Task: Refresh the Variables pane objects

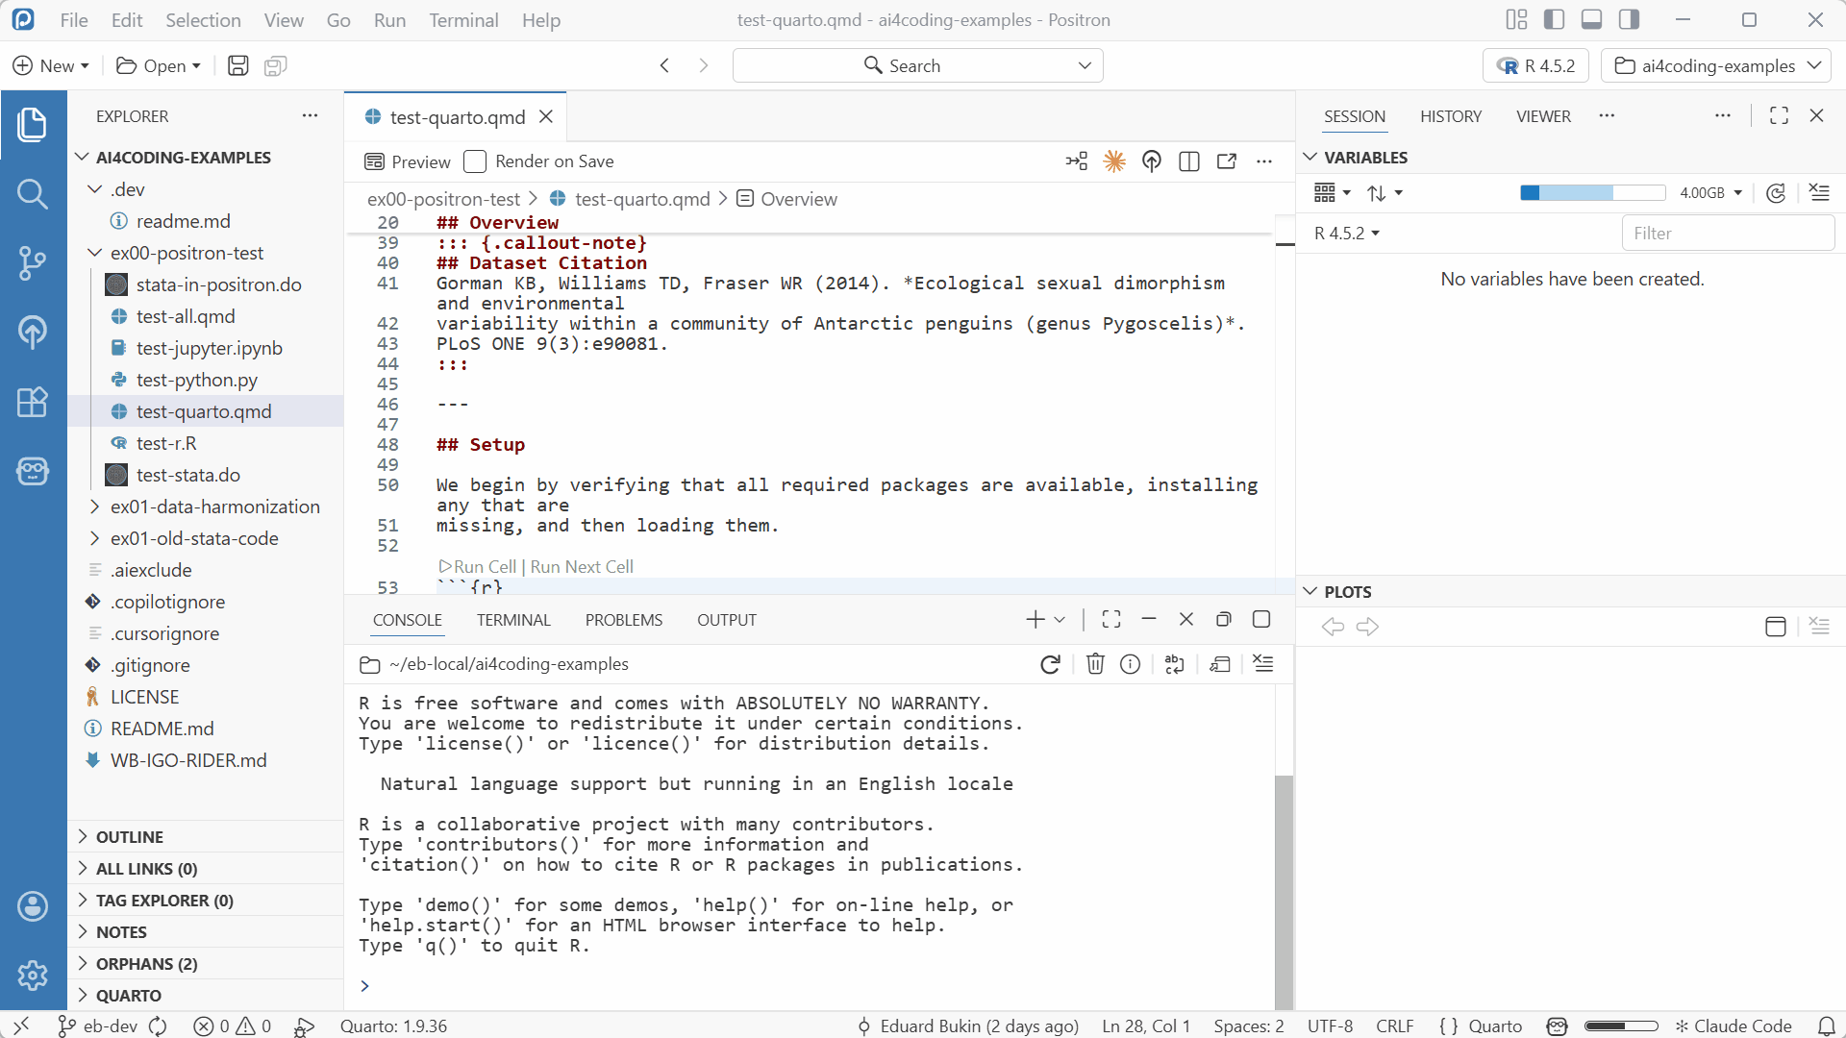Action: tap(1776, 193)
